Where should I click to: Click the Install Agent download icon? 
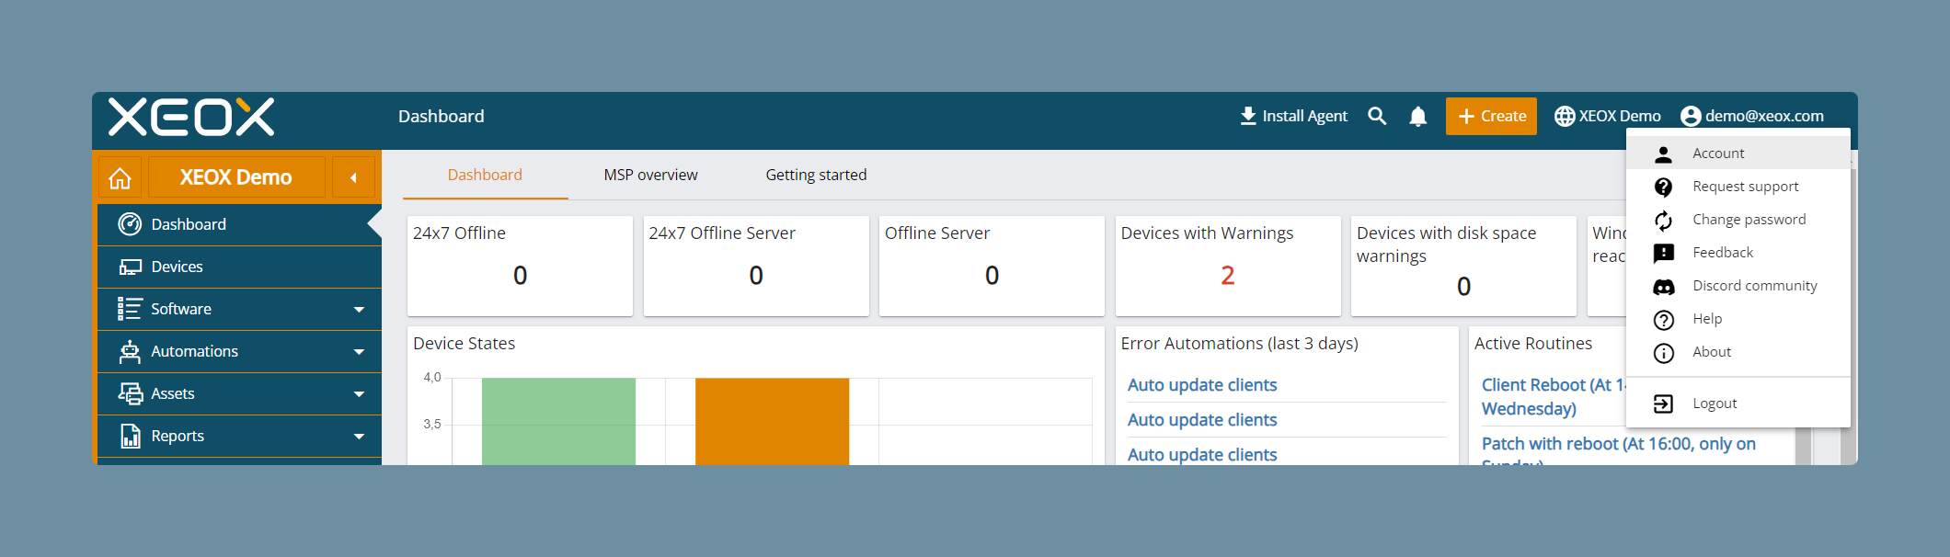pos(1248,116)
